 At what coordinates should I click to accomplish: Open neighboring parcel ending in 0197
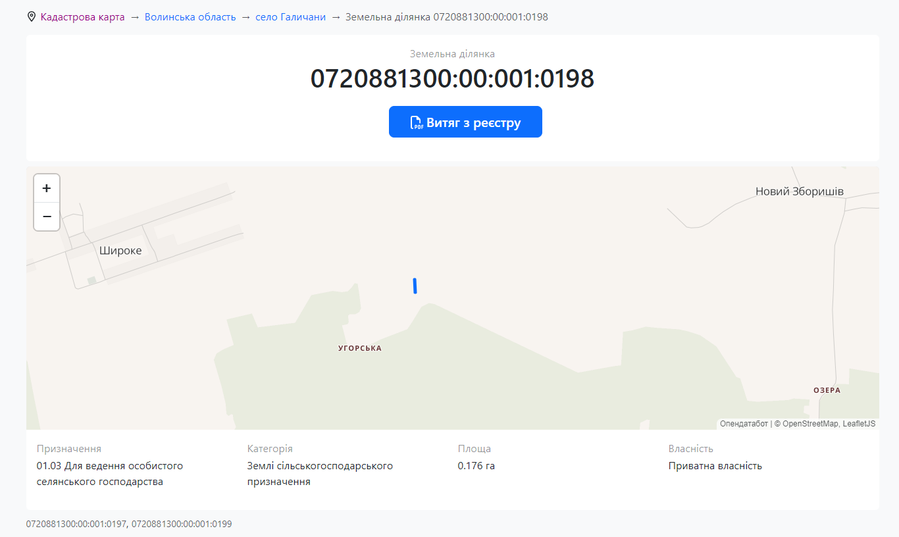pos(76,524)
